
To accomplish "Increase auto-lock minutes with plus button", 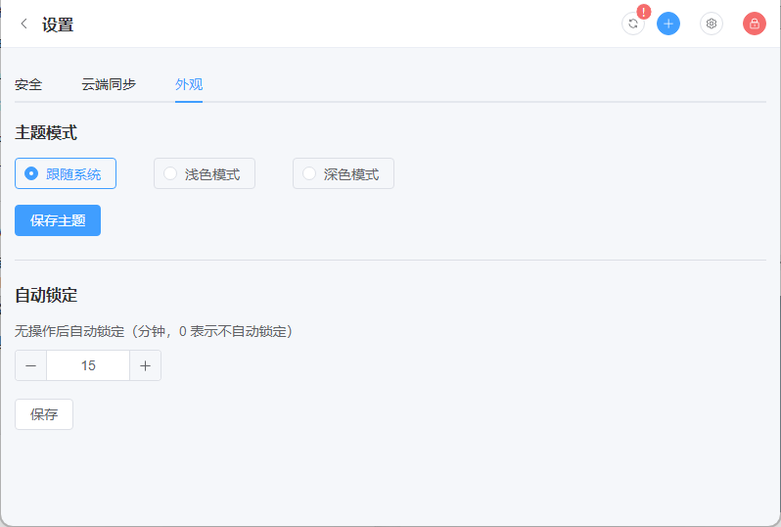I will 145,365.
